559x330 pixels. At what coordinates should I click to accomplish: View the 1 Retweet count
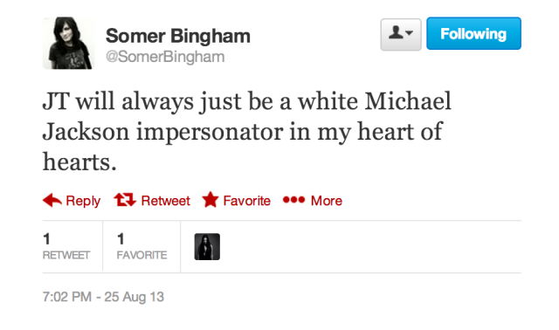66,246
